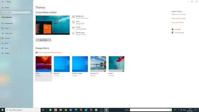
Task: Launch Google Chrome from the taskbar
Action: tap(66, 110)
